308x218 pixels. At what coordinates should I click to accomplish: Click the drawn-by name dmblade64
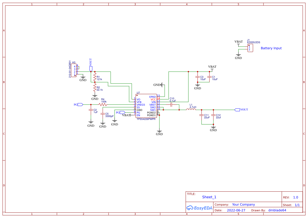click(277, 210)
